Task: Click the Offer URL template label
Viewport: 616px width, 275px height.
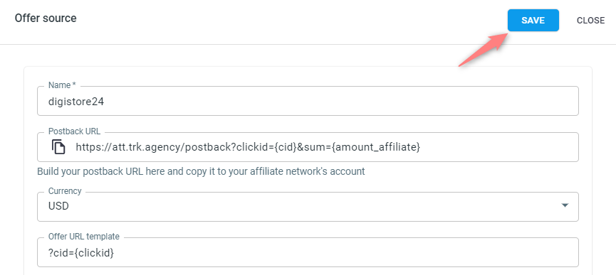Action: point(84,236)
